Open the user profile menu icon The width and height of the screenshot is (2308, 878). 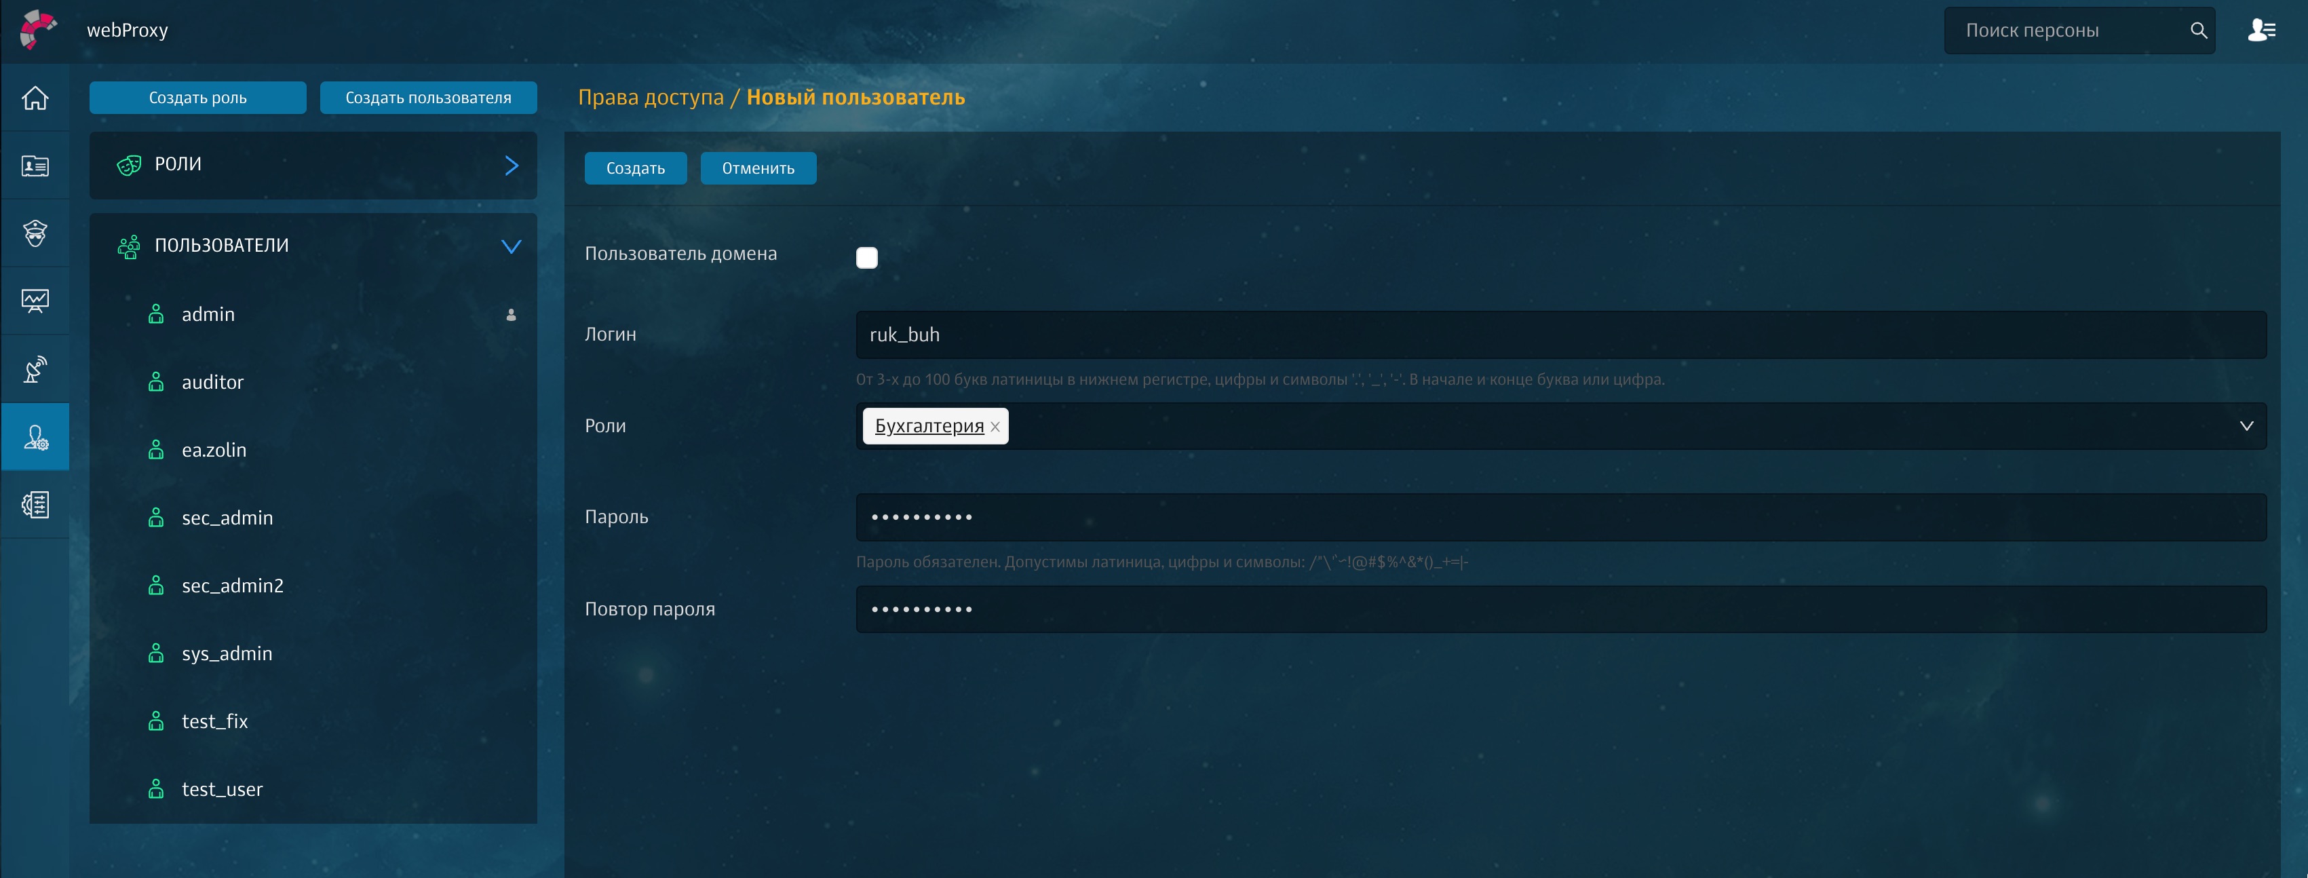(x=2261, y=31)
